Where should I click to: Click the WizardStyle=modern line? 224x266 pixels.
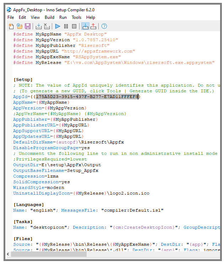tap(39, 188)
